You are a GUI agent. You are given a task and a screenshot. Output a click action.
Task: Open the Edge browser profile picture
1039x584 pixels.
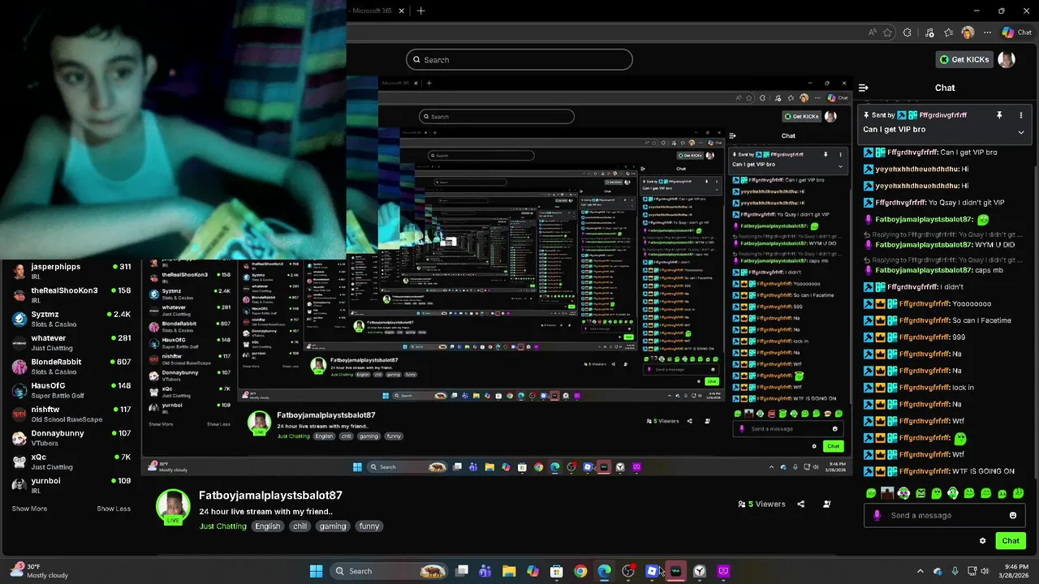click(x=968, y=32)
